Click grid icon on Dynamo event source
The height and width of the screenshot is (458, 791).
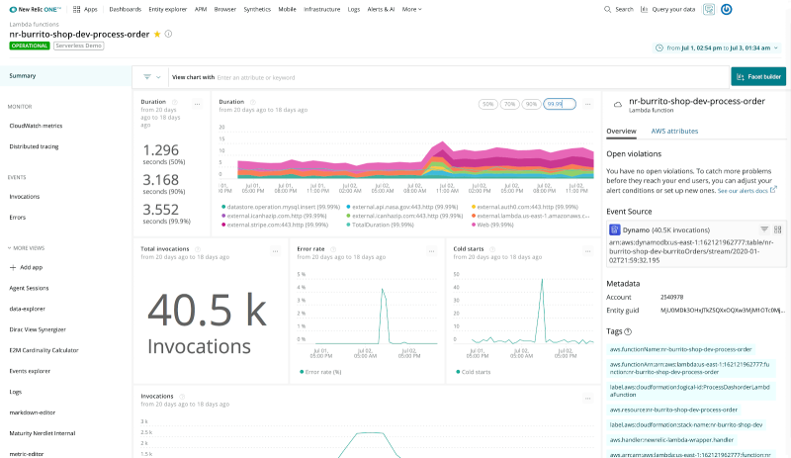(x=777, y=229)
